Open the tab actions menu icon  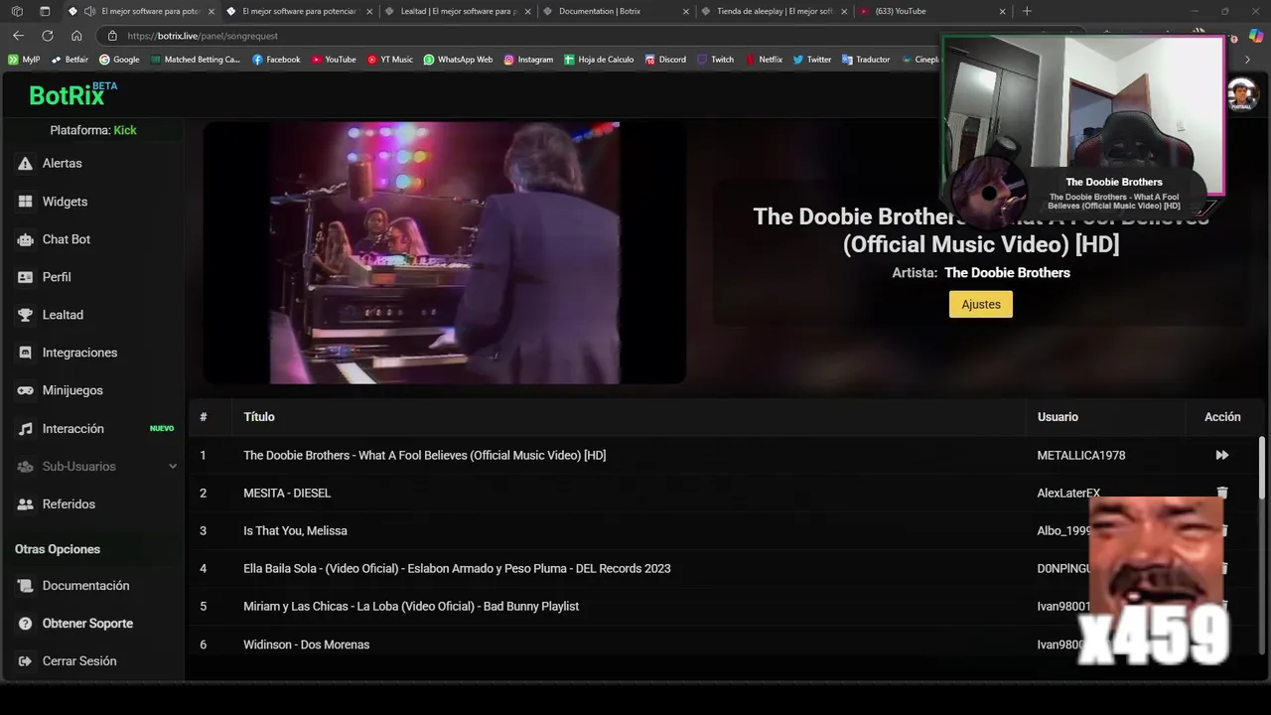click(45, 11)
